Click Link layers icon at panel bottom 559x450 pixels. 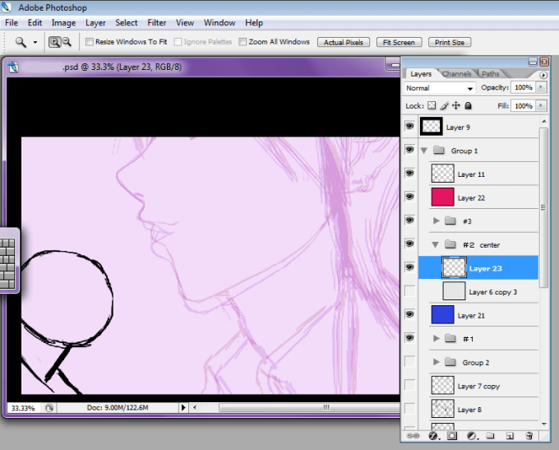click(413, 435)
